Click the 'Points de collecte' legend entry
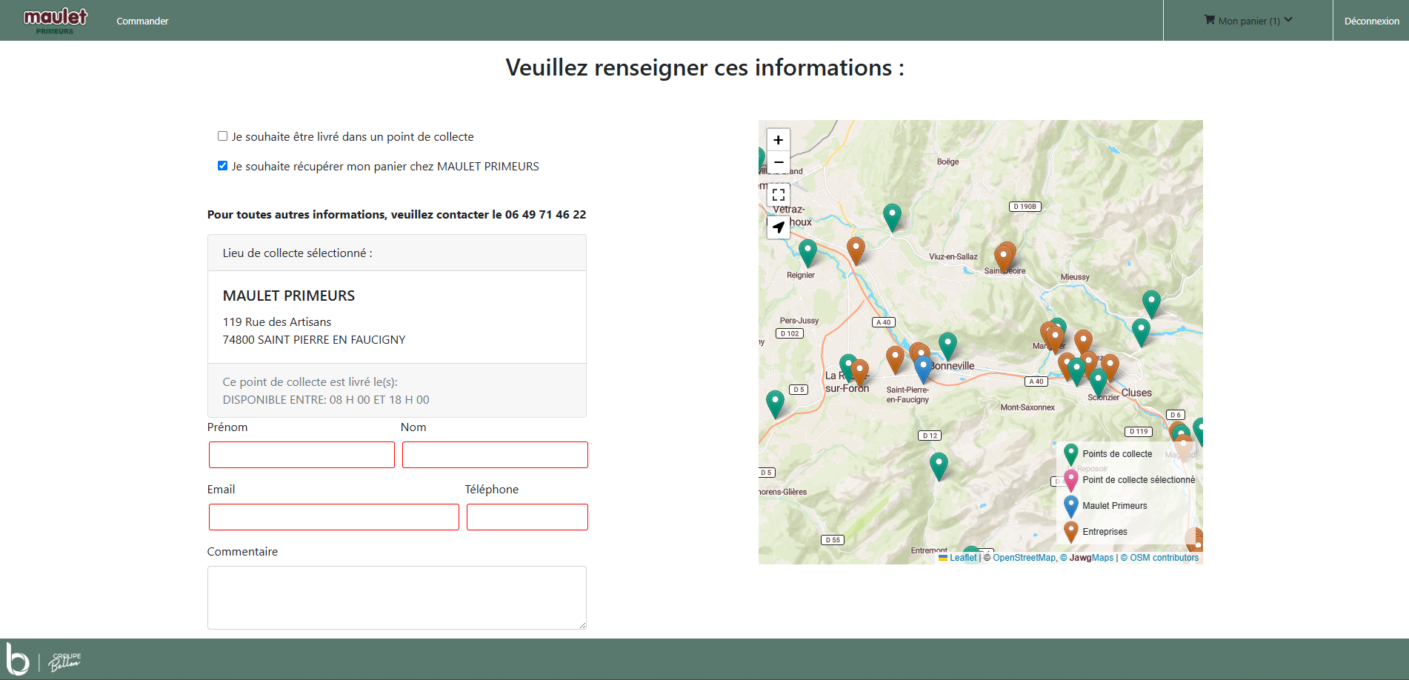The image size is (1409, 680). tap(1117, 454)
